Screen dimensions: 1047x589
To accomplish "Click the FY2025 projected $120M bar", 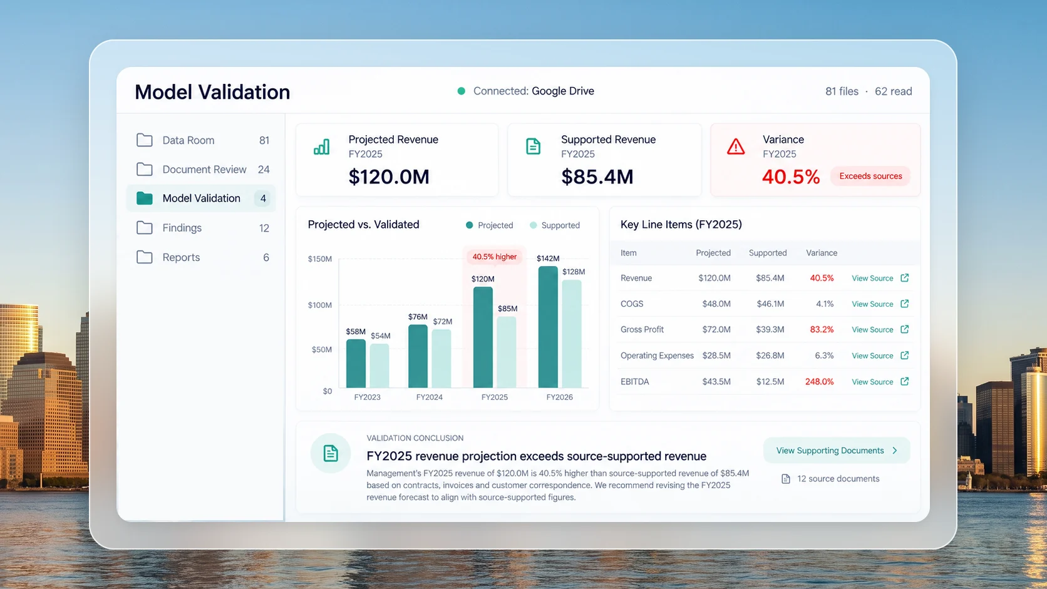I will 483,337.
